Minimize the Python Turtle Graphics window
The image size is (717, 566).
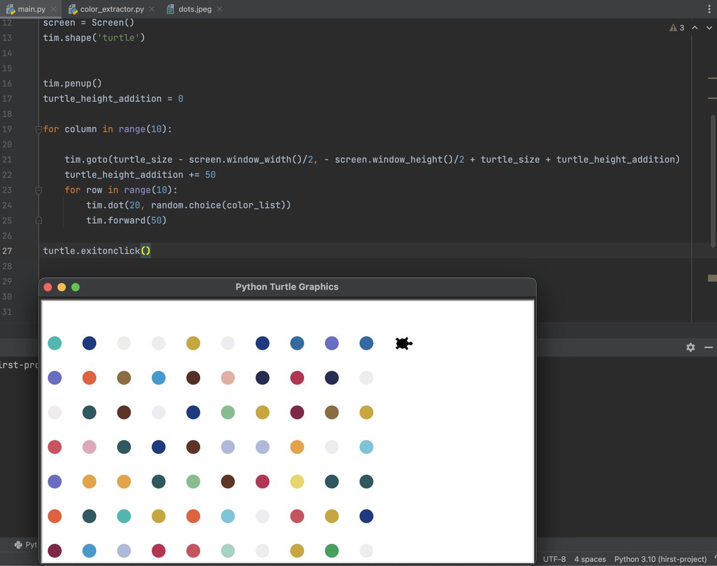point(62,287)
